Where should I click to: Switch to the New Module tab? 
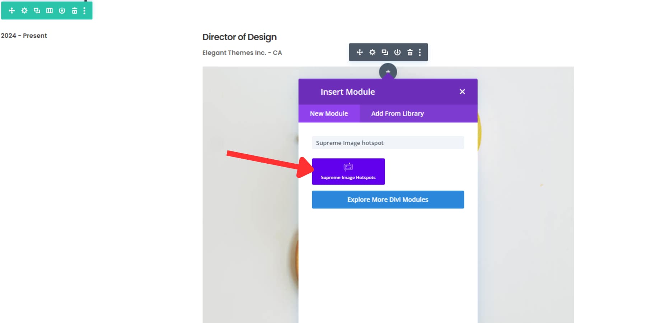329,113
